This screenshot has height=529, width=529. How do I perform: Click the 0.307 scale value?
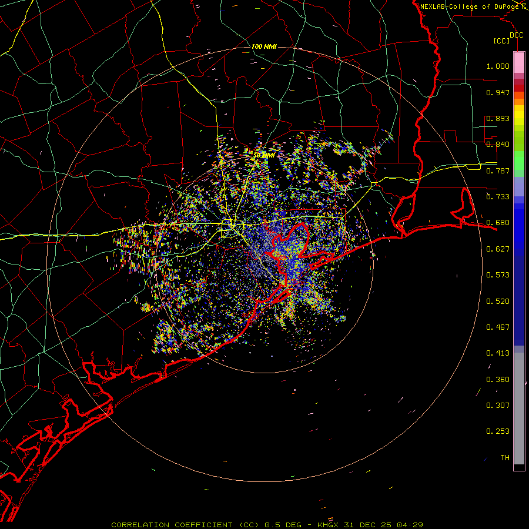(498, 406)
